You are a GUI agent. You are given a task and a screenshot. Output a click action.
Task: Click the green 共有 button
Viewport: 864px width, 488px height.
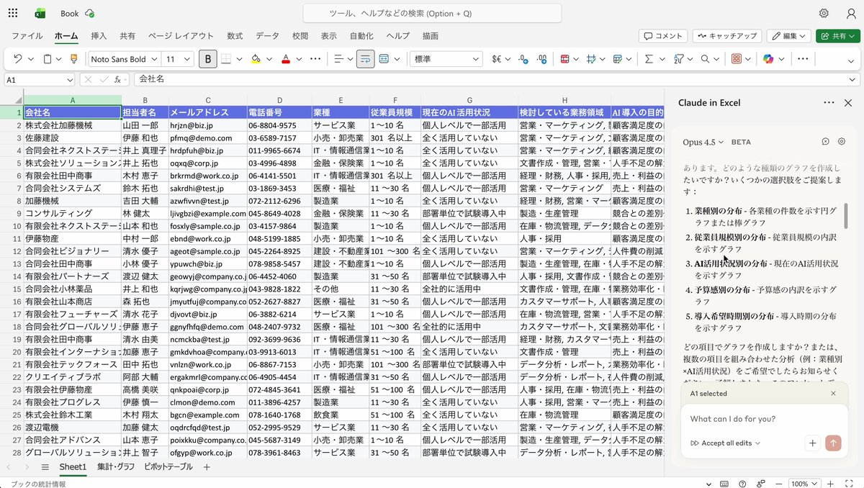(x=837, y=35)
